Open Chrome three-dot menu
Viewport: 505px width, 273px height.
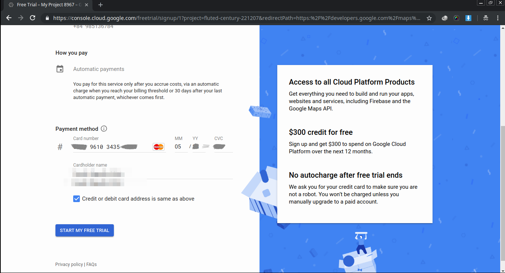[497, 18]
